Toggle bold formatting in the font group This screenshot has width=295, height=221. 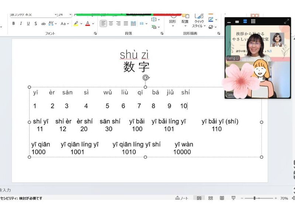coord(14,24)
